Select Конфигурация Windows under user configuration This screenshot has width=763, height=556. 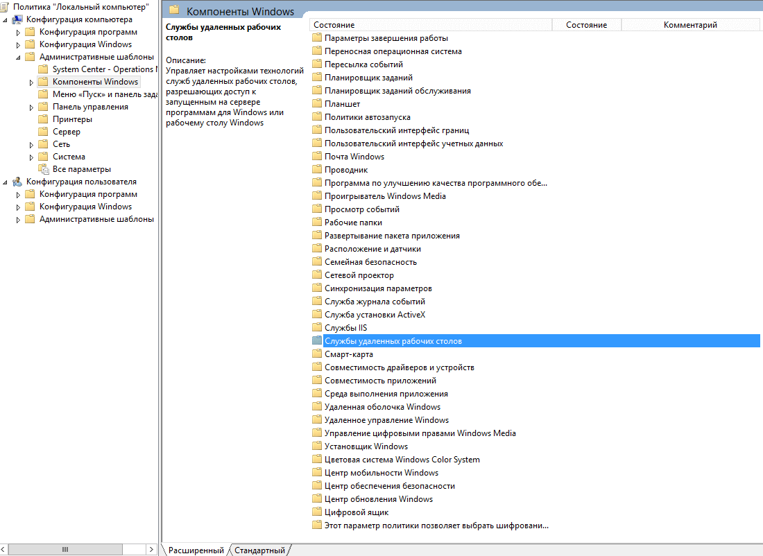point(85,207)
